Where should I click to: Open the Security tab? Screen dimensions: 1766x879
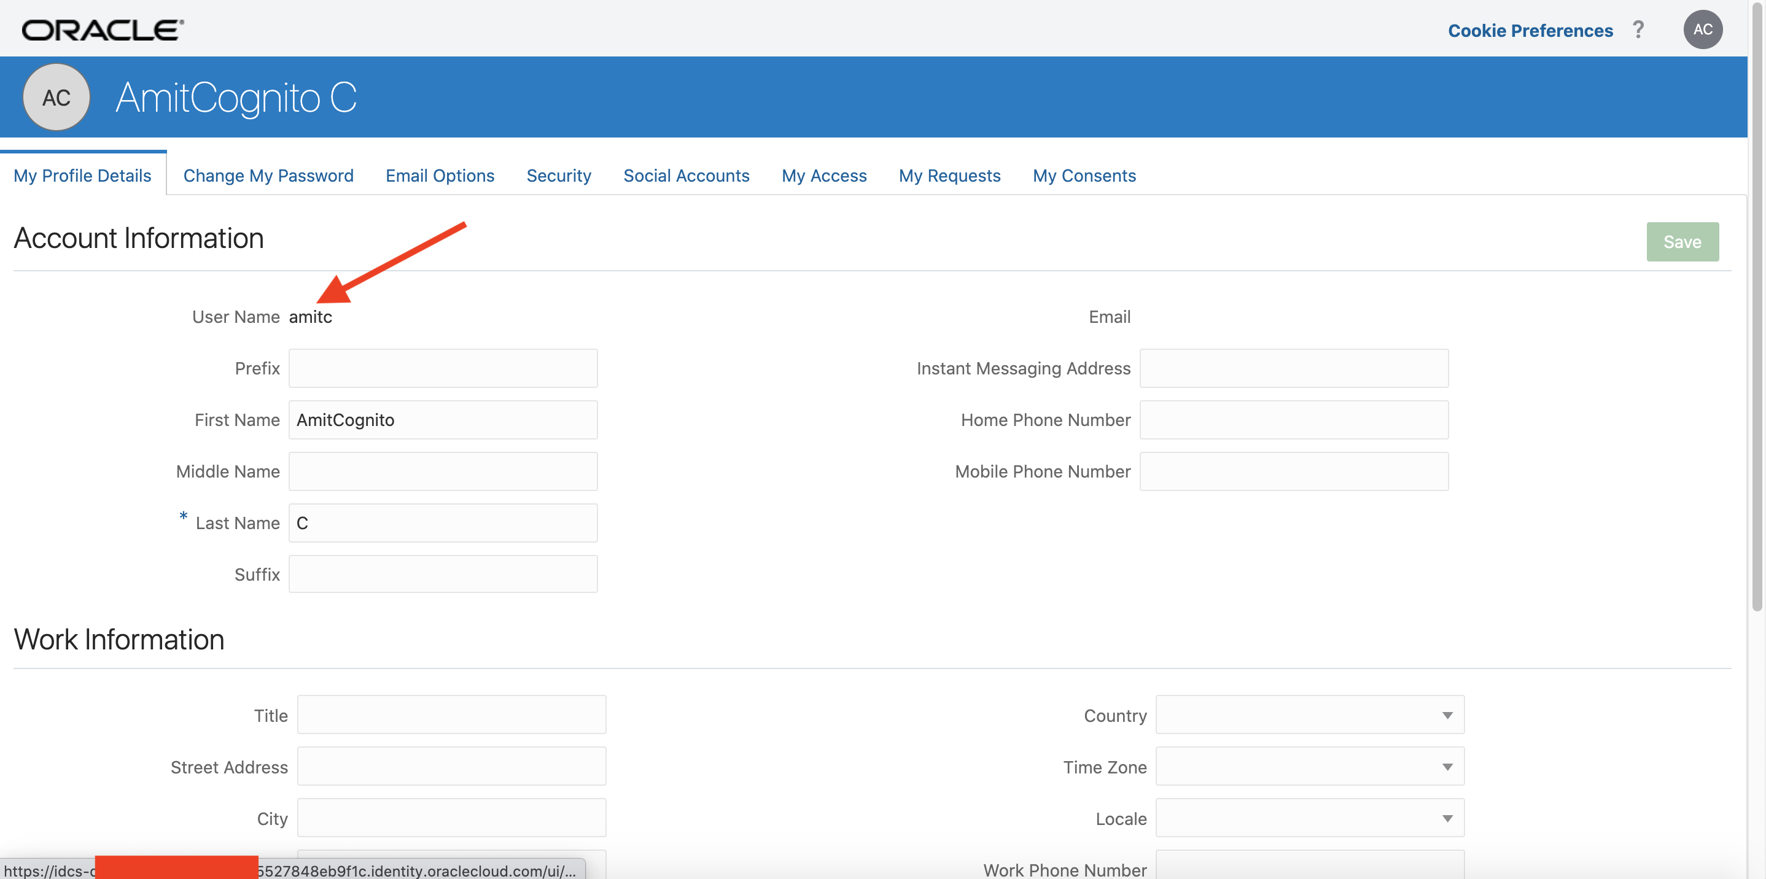pos(558,176)
